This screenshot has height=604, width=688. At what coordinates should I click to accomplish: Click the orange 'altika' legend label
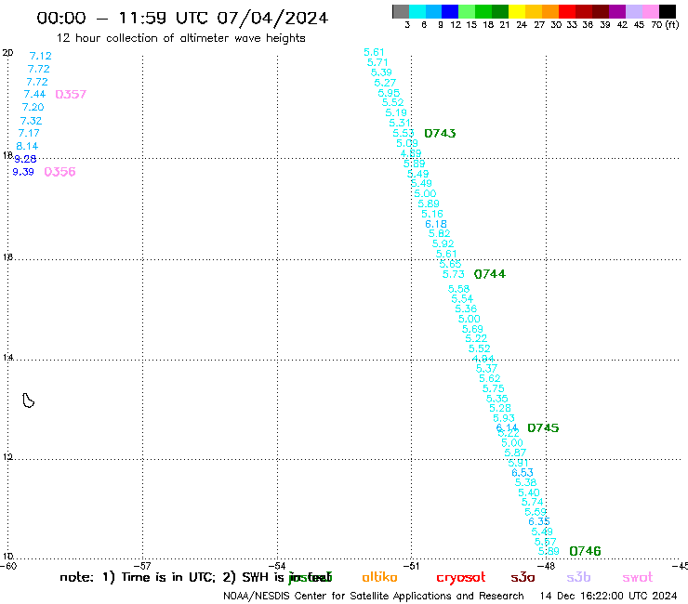click(x=379, y=577)
